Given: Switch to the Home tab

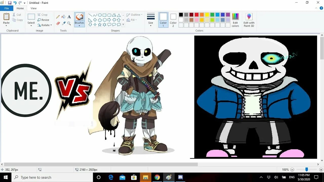Looking at the screenshot, I should pos(20,8).
